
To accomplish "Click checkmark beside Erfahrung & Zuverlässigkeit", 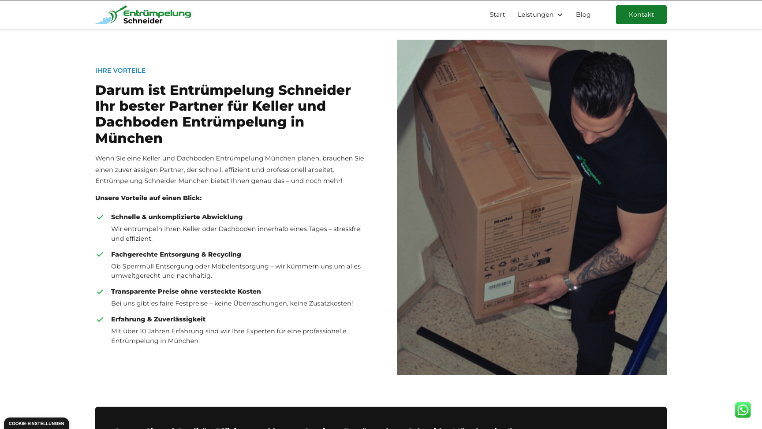I will coord(100,319).
